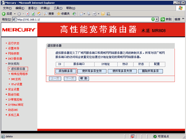Screen dimensions: 186x139
Task: Open Favorites (收藏夹) toolbar button
Action: pyautogui.click(x=63, y=14)
